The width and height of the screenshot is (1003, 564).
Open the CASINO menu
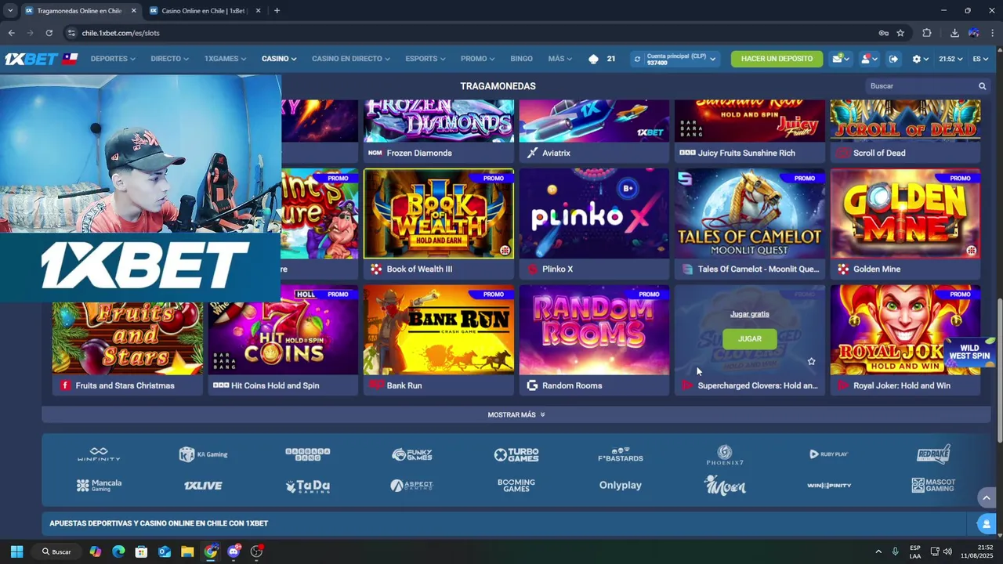(x=279, y=59)
